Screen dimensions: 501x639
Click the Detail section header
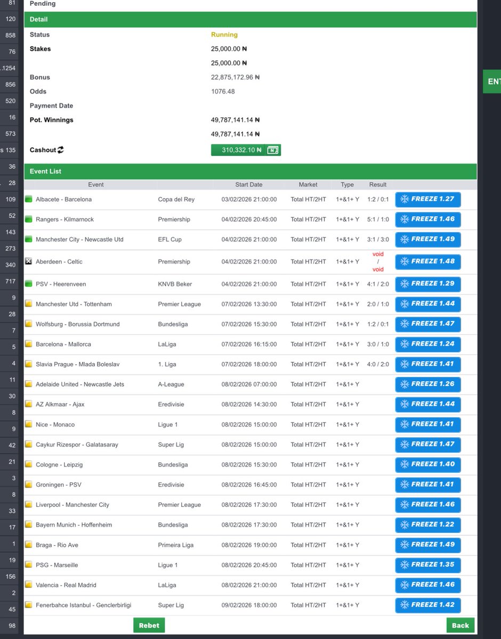(x=250, y=19)
